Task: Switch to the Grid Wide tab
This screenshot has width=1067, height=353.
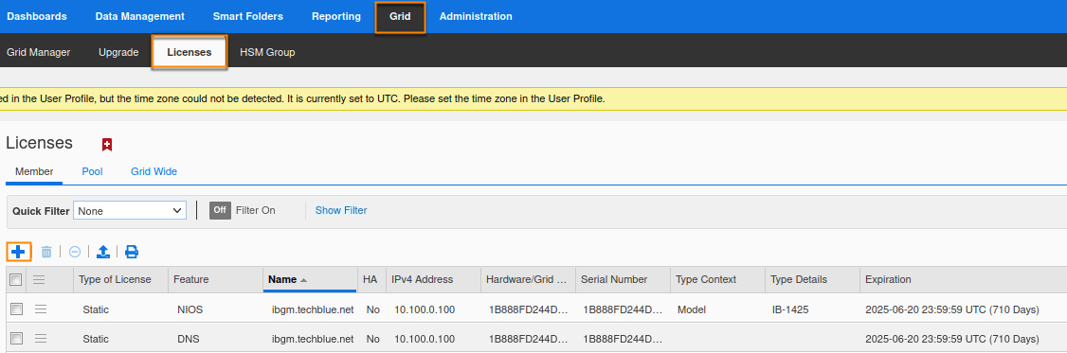Action: tap(154, 171)
